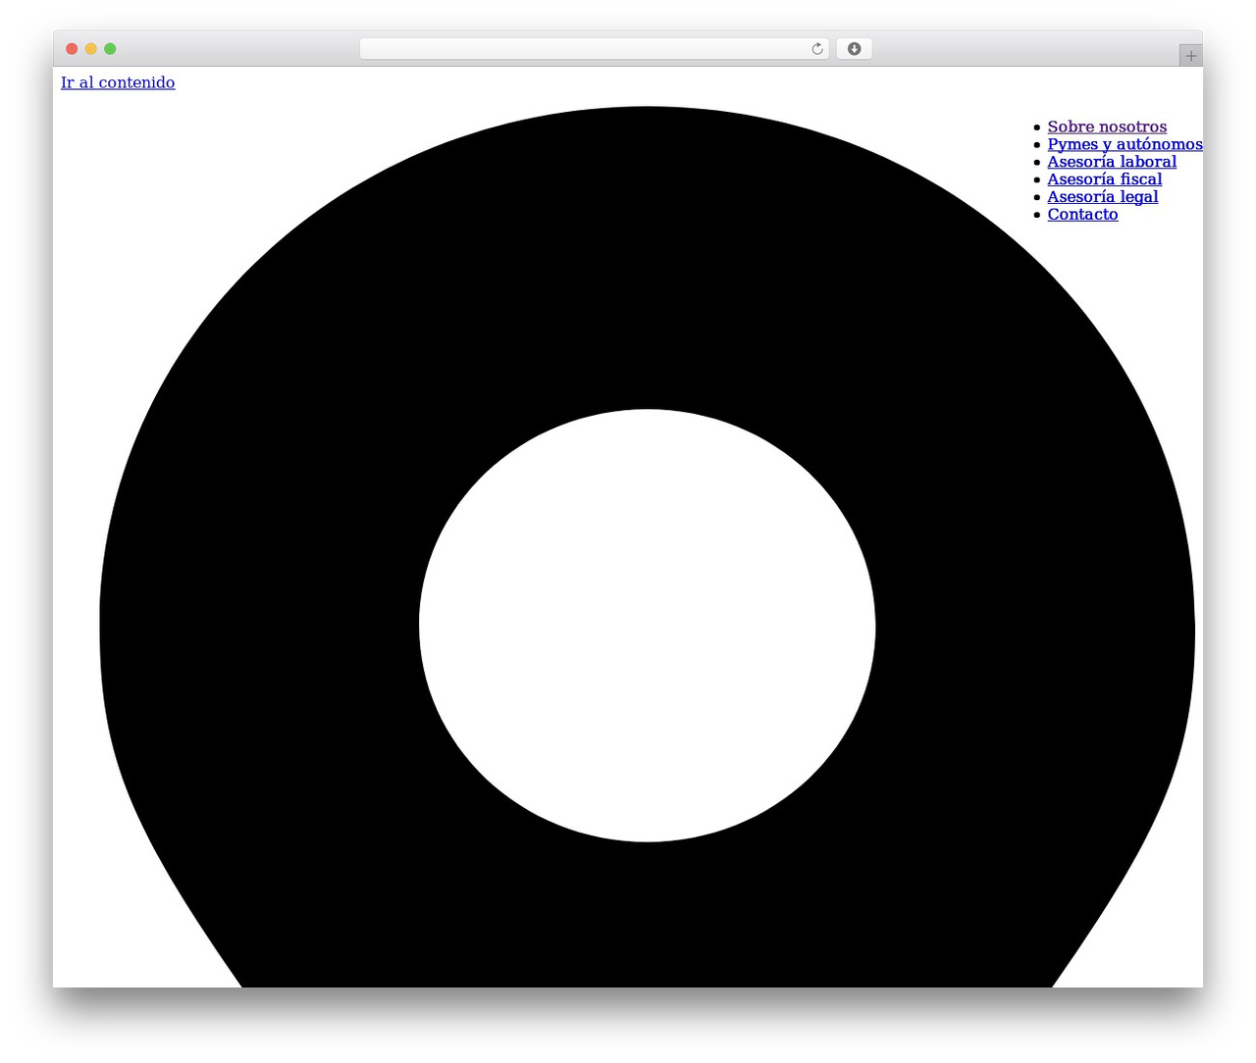Close the browser window with red button
The height and width of the screenshot is (1063, 1256).
[x=72, y=49]
